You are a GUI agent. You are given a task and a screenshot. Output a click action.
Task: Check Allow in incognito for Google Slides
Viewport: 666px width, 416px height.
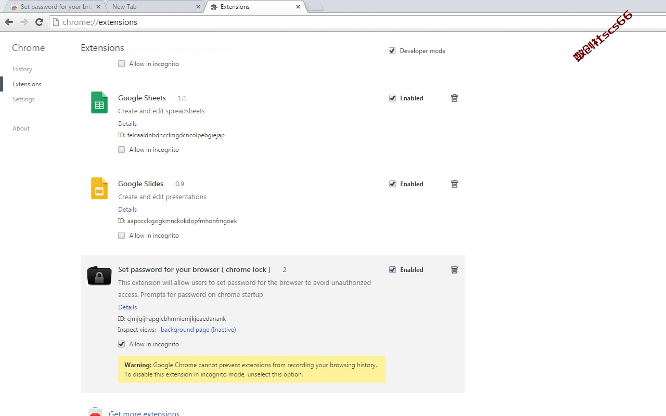[x=121, y=235]
